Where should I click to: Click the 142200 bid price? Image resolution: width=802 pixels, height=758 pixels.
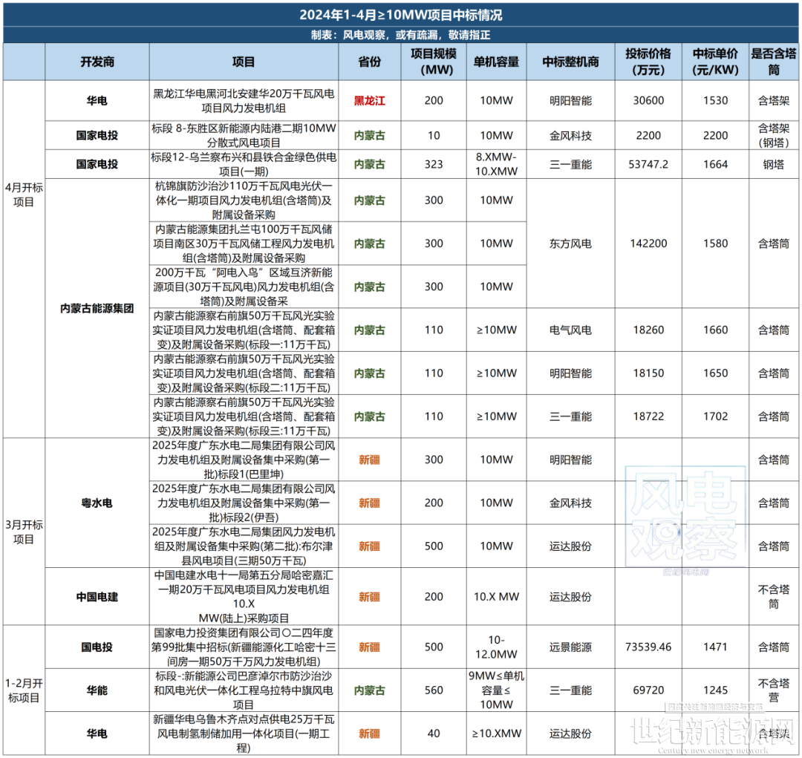point(648,244)
